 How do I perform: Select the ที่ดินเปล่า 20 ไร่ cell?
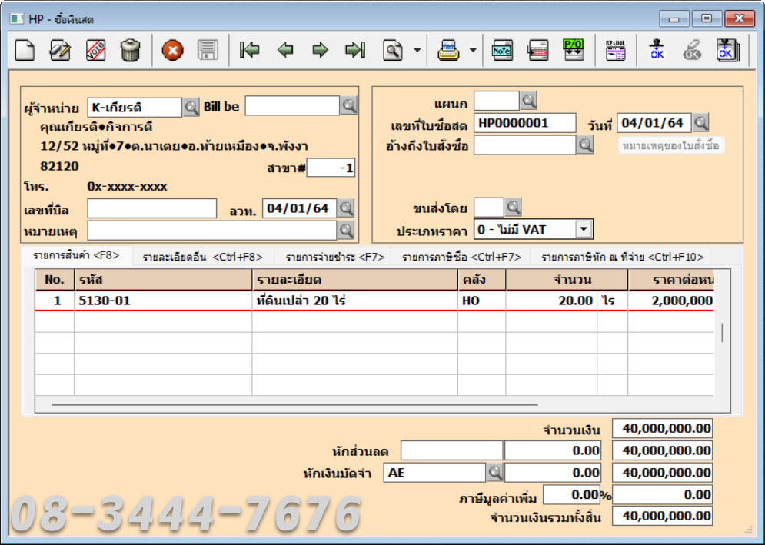(354, 301)
